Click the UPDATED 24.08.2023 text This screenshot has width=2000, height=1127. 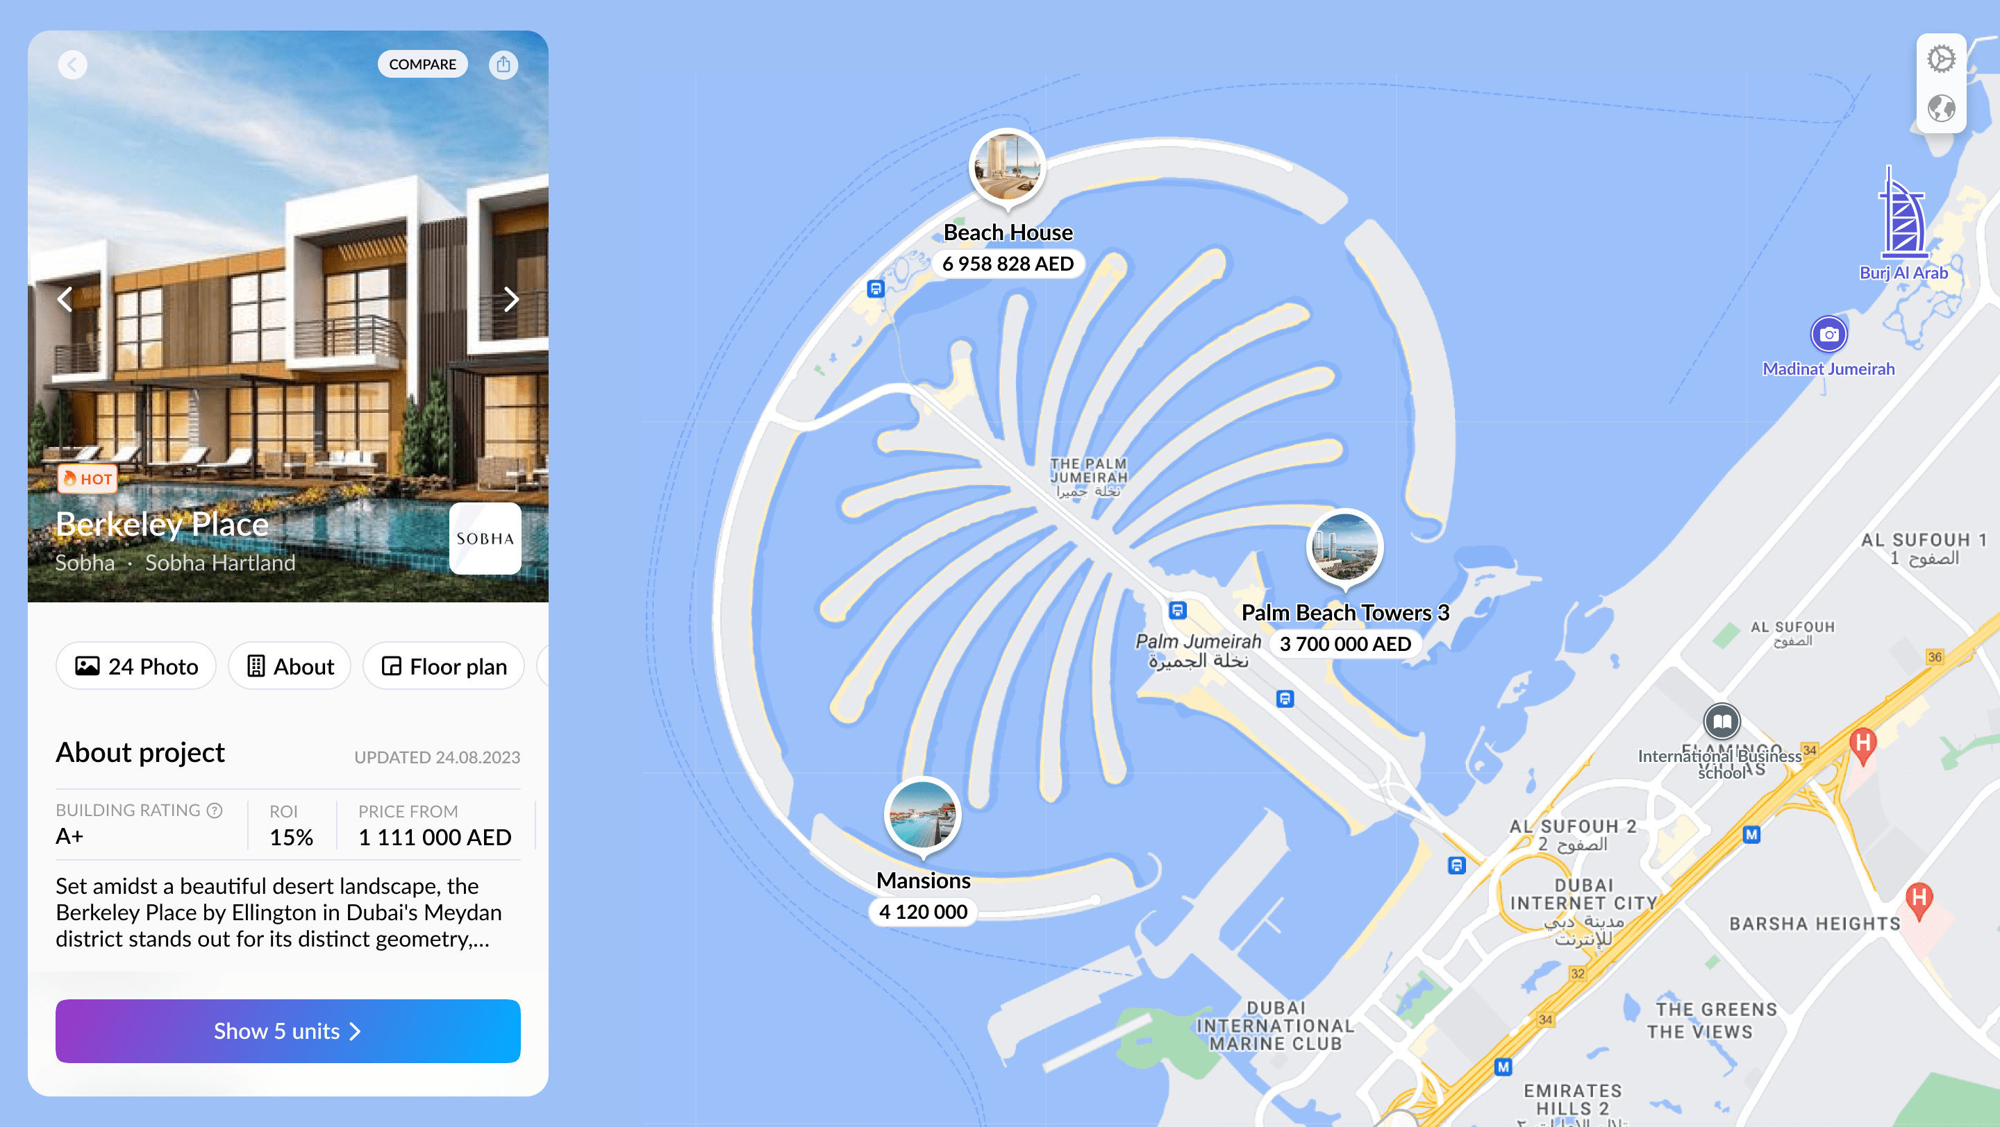(x=437, y=757)
